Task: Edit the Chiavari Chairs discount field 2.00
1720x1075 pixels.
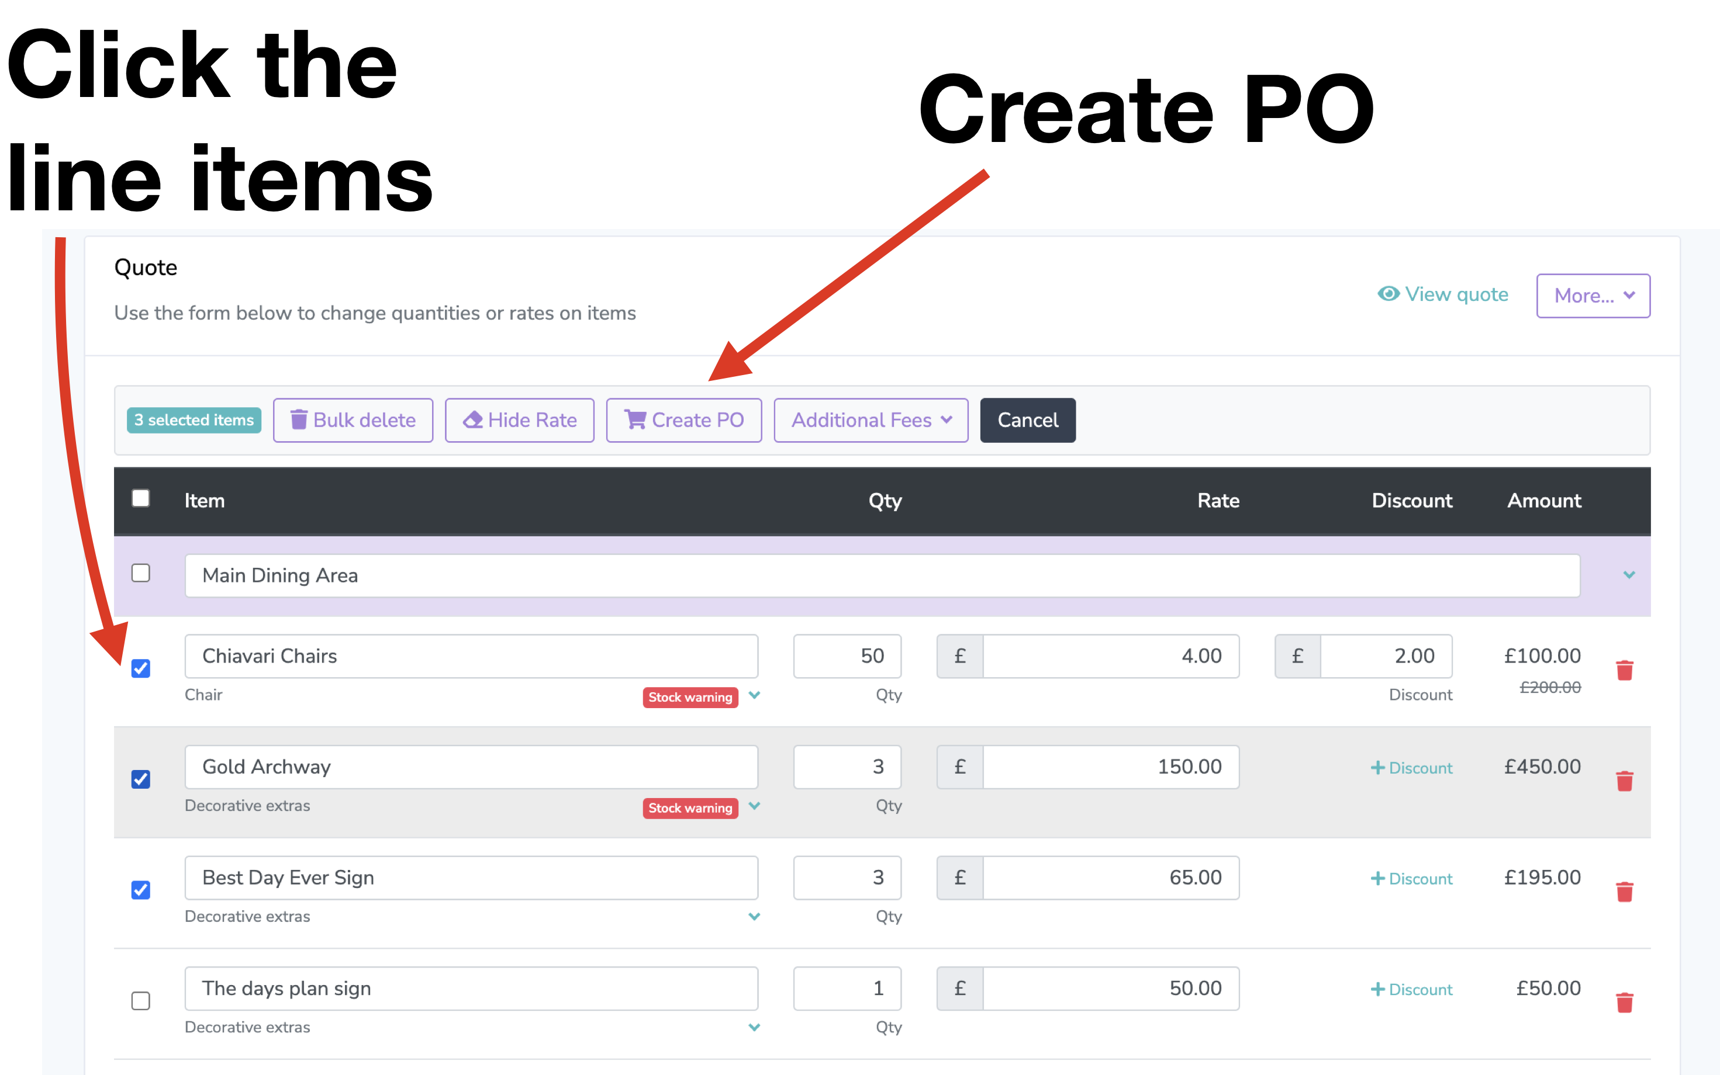Action: 1386,656
